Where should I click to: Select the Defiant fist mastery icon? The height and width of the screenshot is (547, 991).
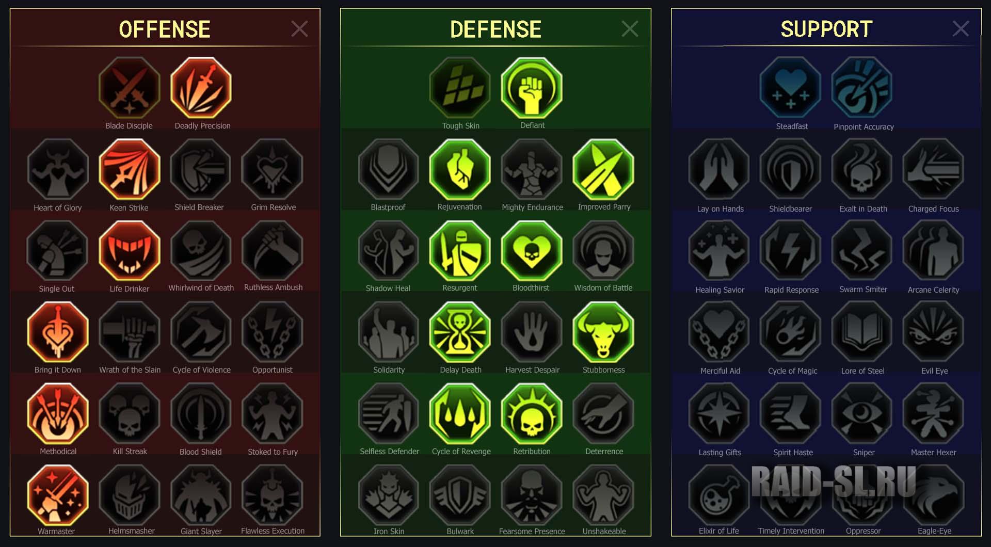[532, 88]
